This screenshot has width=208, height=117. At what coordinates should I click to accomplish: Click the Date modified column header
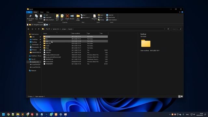point(79,33)
